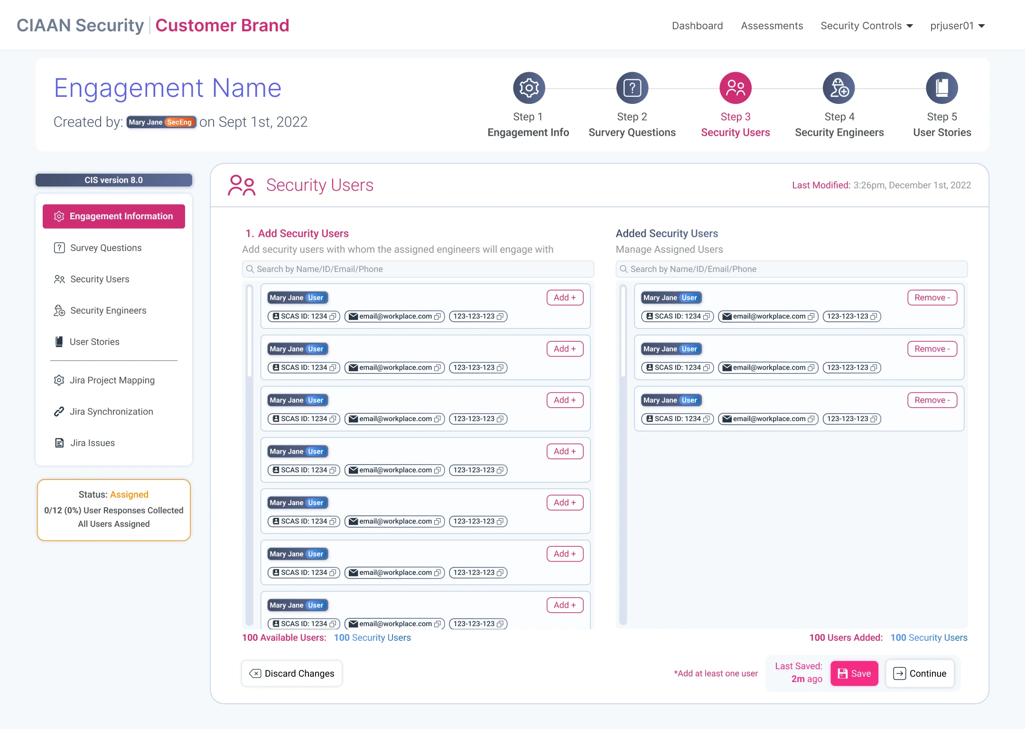Remove the third added security user
Screen dimensions: 1025x729
932,400
